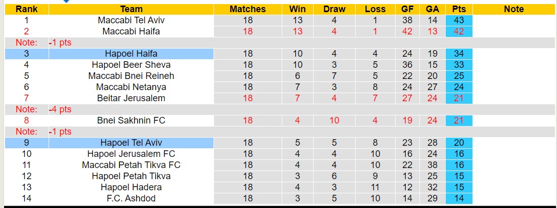The image size is (557, 208).
Task: Click the highlighted Hapoel Haifa row
Action: click(x=131, y=54)
